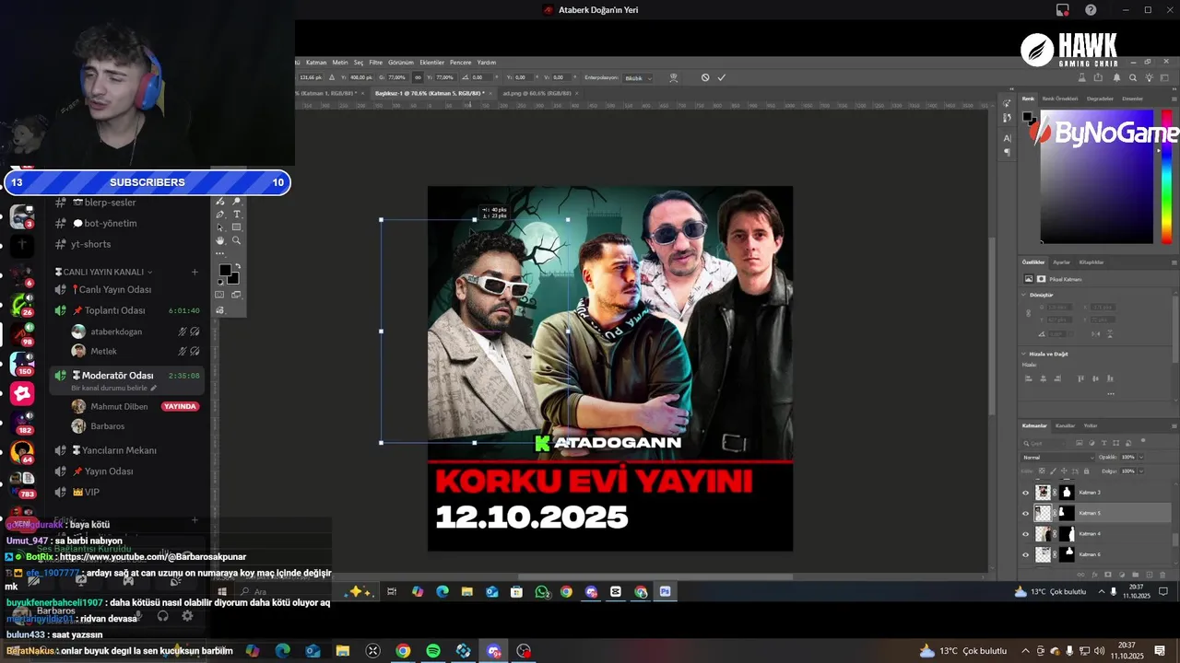Toggle warp mode icon in options bar
The image size is (1180, 663).
tap(673, 77)
